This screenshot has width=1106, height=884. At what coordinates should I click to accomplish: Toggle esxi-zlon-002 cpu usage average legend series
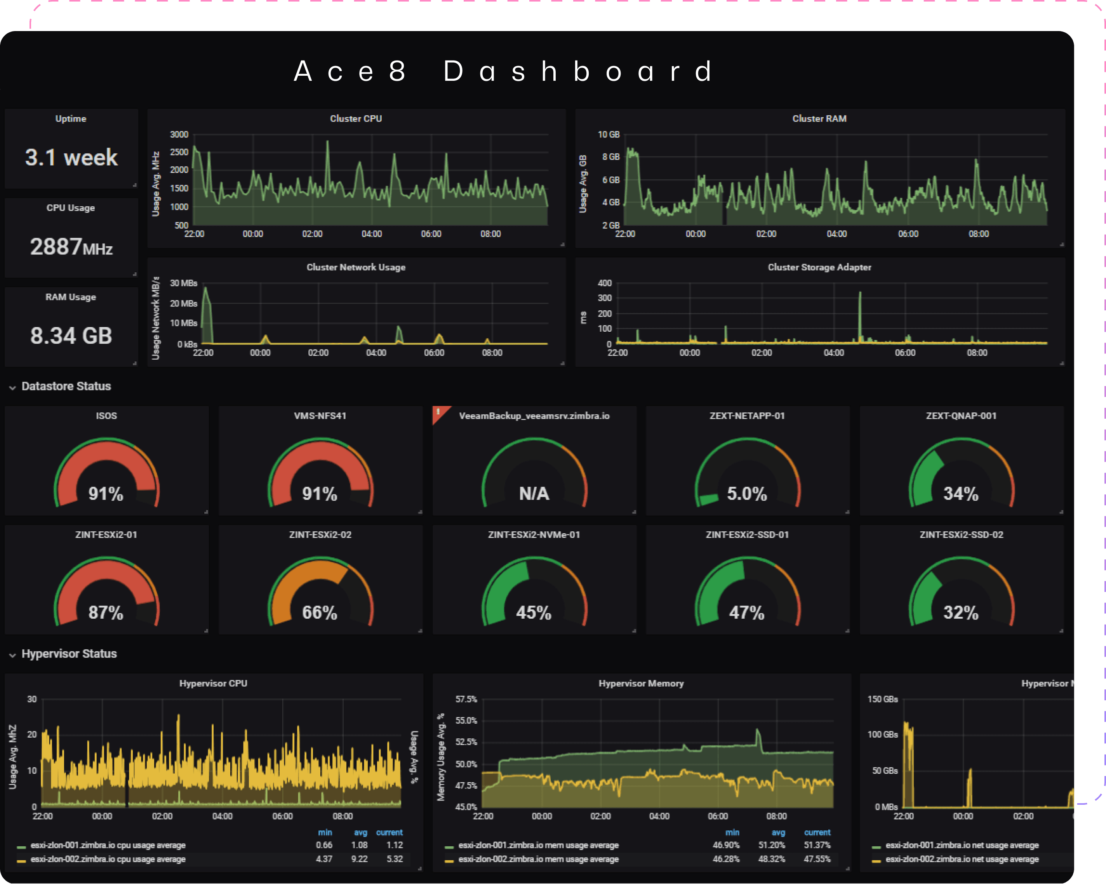(108, 859)
